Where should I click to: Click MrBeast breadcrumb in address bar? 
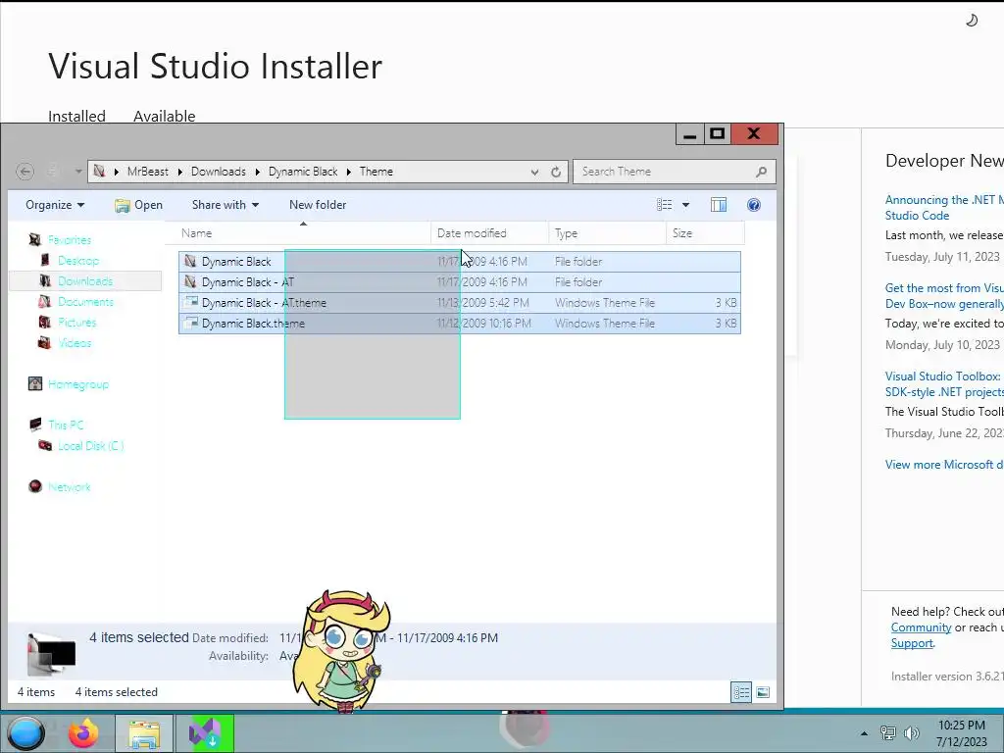pyautogui.click(x=148, y=172)
